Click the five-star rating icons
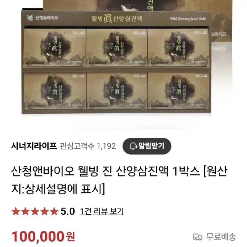Viewport: 247px width, 247px height. point(35,211)
